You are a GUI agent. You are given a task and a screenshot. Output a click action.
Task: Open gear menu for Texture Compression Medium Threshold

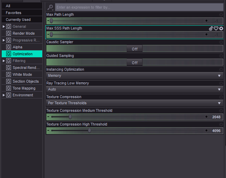221,111
